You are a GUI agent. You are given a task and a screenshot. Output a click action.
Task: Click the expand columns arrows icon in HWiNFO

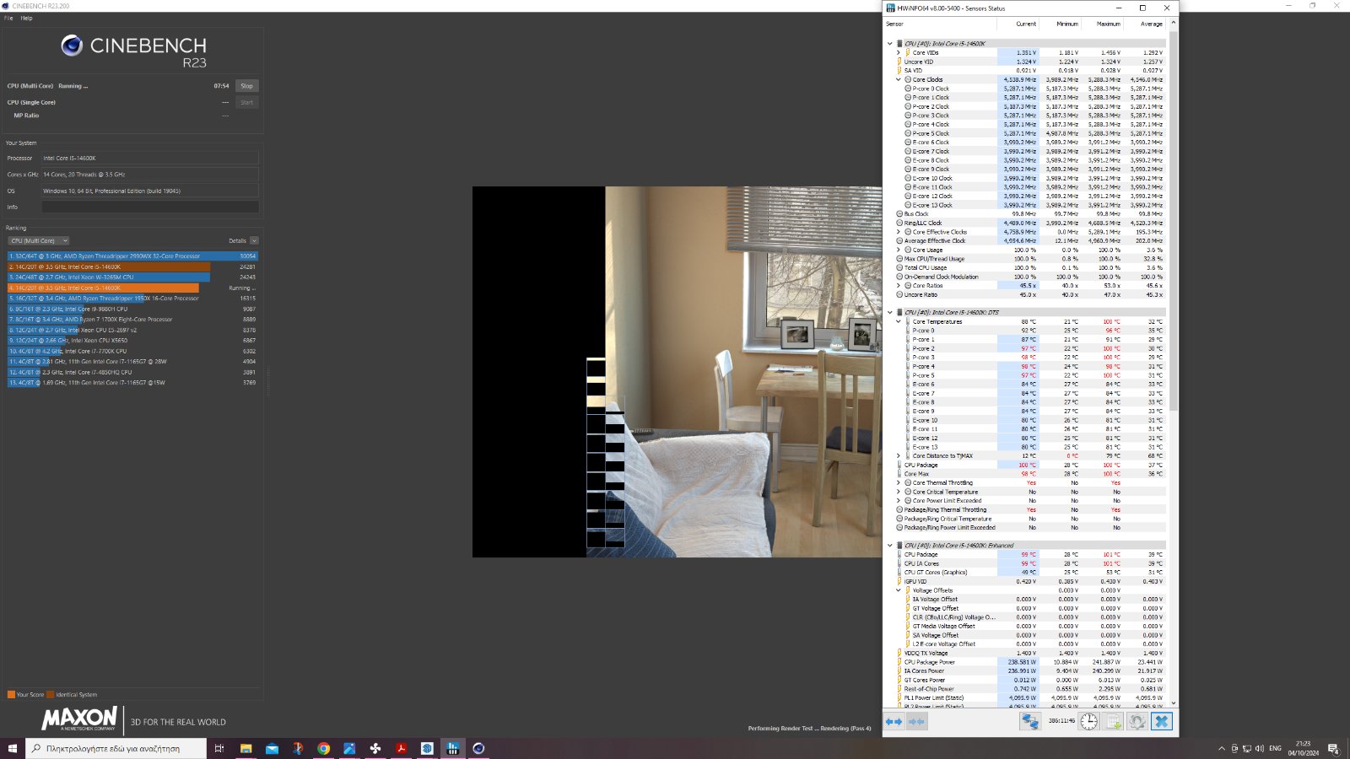(894, 722)
